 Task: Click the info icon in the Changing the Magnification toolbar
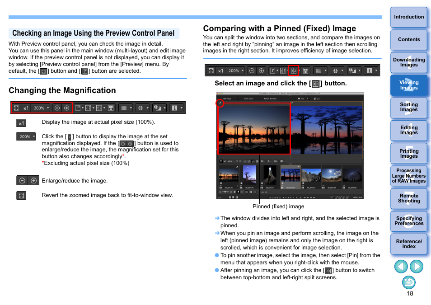point(174,108)
